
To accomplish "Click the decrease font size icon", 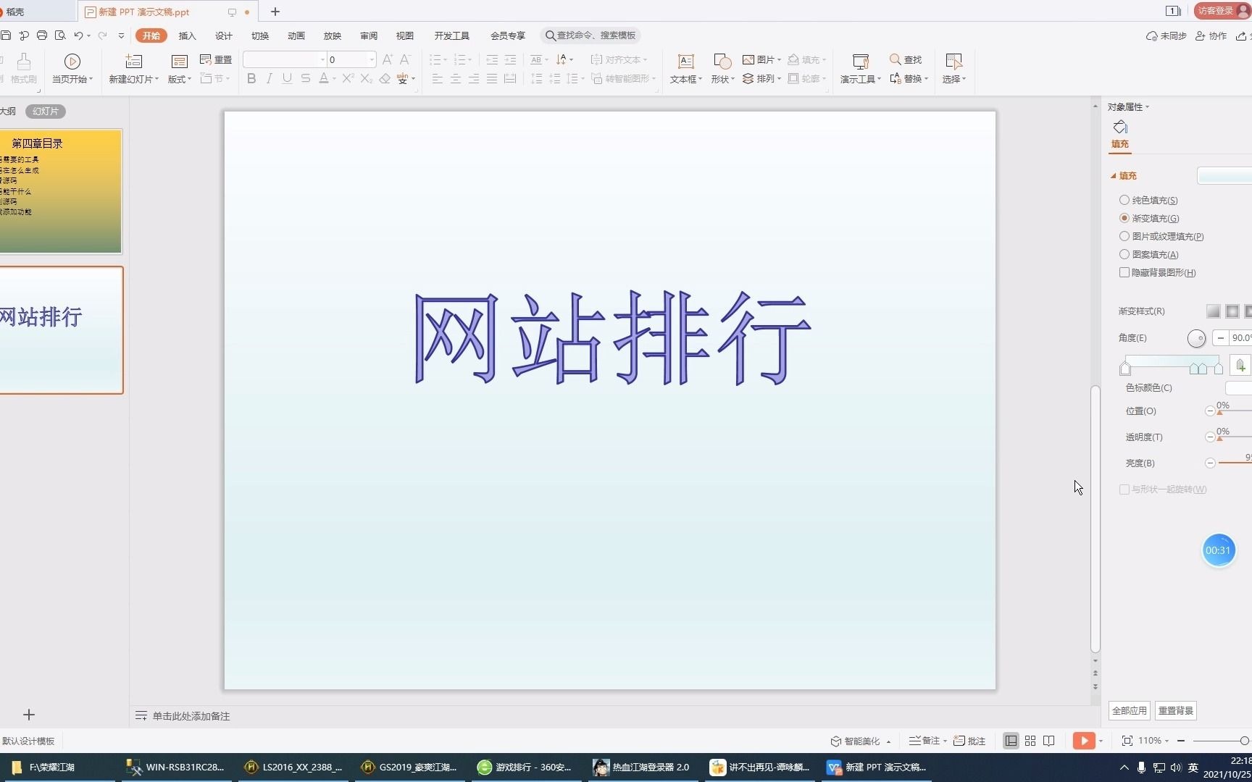I will click(x=405, y=59).
